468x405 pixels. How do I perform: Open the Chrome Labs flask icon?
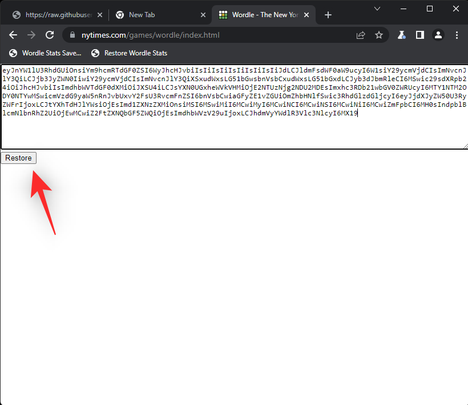(x=402, y=35)
